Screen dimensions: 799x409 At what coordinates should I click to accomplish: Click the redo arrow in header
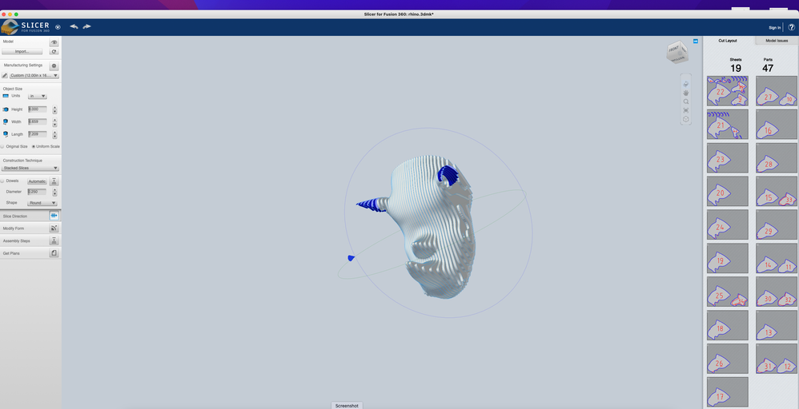87,26
